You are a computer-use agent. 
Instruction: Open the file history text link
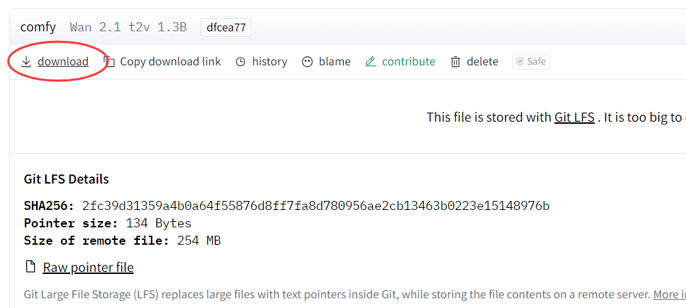[269, 62]
